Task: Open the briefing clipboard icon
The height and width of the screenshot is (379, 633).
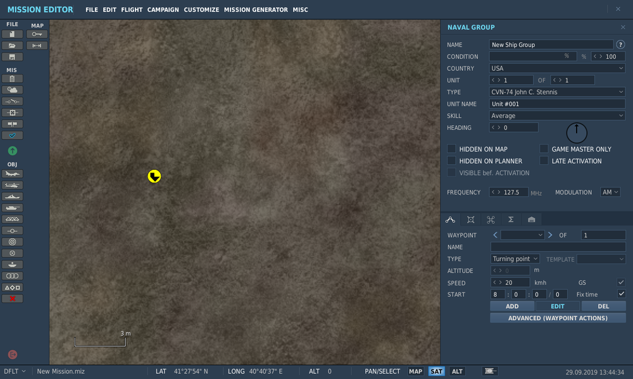Action: click(x=12, y=78)
